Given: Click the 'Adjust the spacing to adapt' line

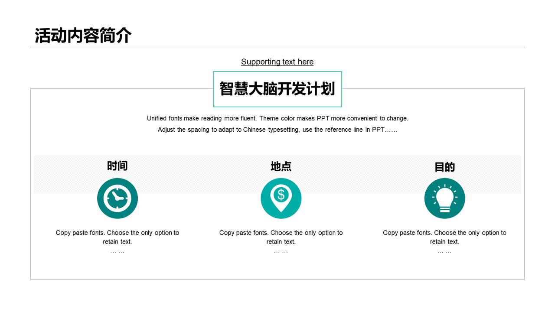Looking at the screenshot, I should [x=277, y=130].
